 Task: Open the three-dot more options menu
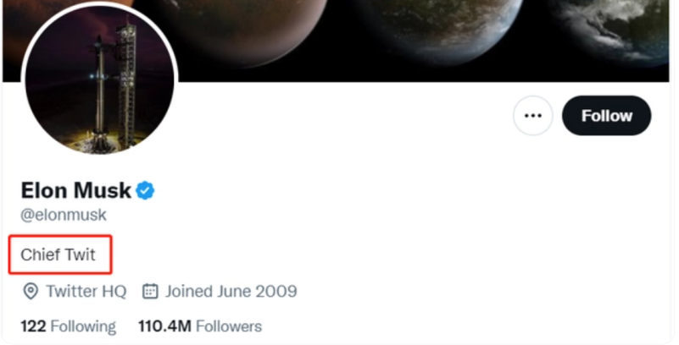[532, 116]
